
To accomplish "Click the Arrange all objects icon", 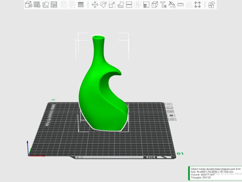I will (x=54, y=5).
